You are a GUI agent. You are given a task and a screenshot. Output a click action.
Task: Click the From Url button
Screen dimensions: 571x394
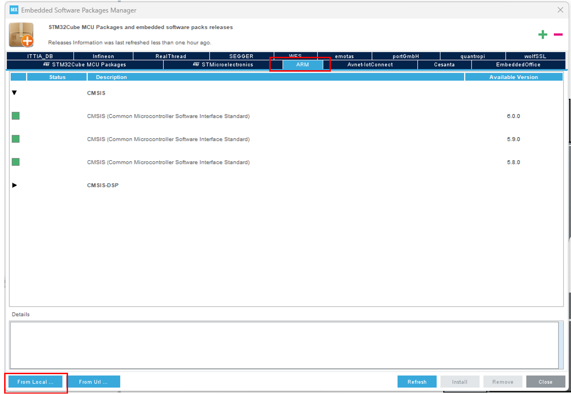pos(94,382)
